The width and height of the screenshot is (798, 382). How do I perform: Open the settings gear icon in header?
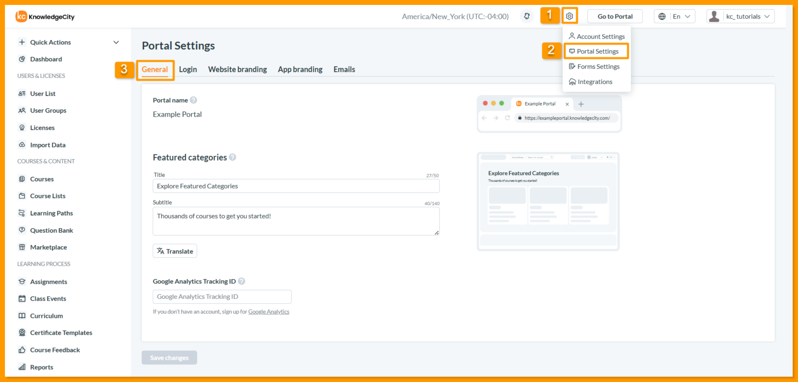coord(569,16)
